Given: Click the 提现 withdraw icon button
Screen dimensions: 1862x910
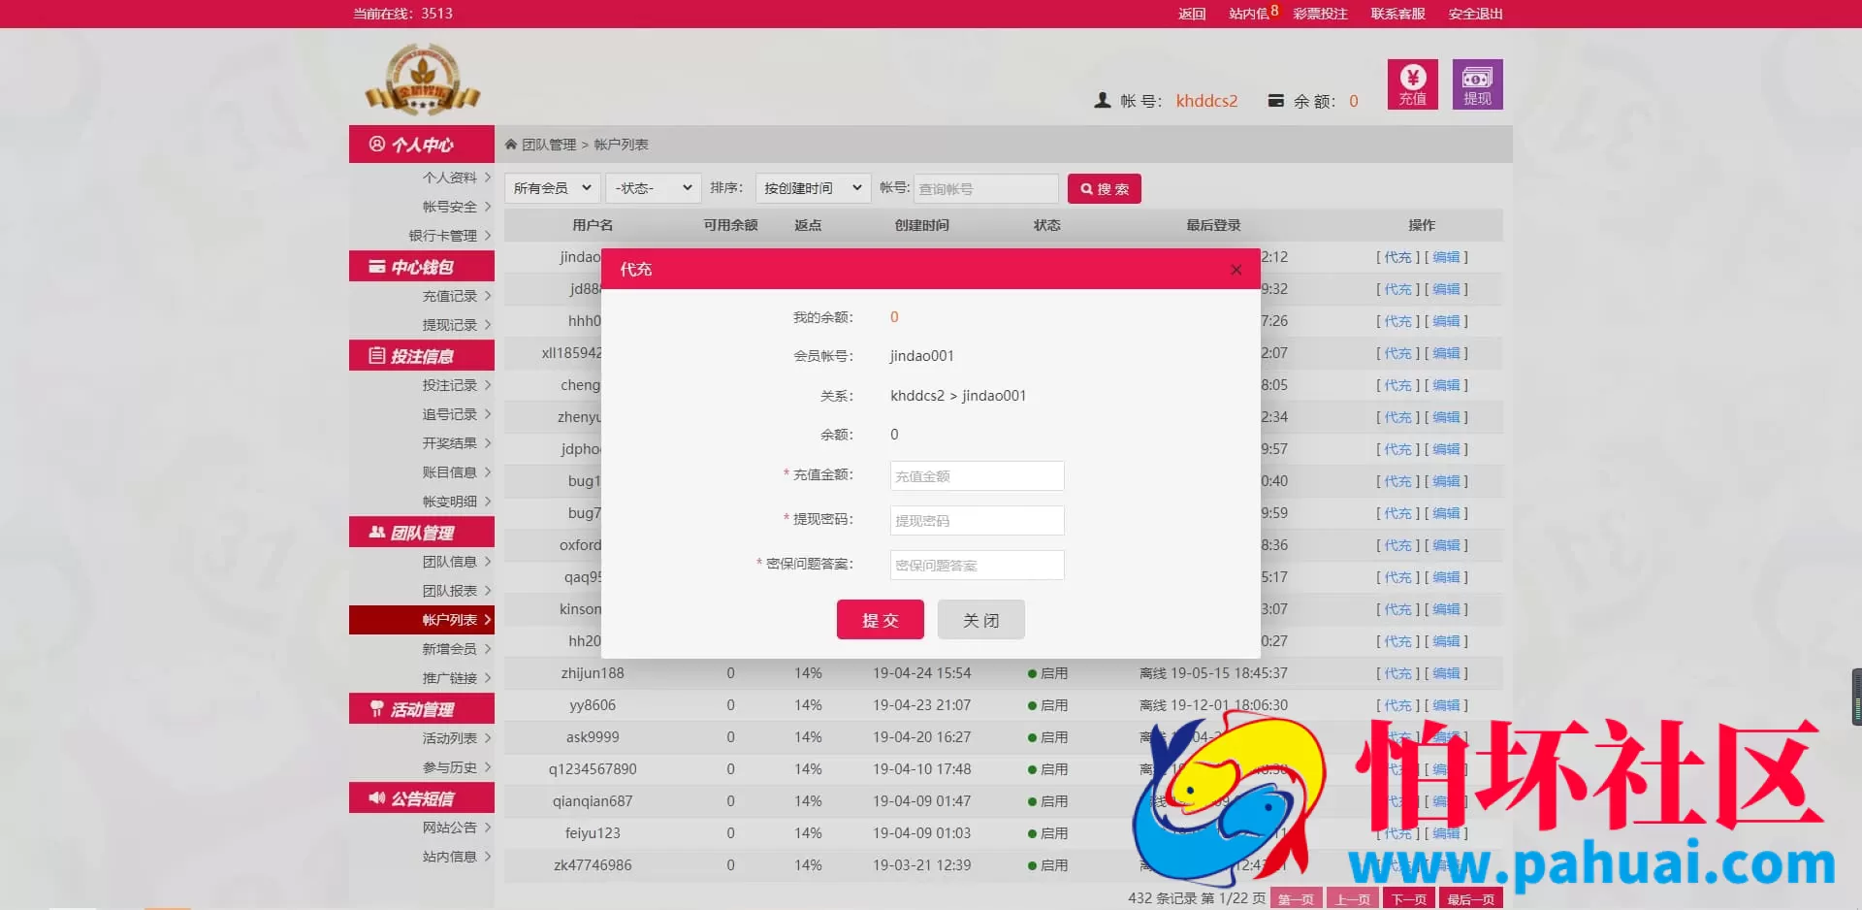Looking at the screenshot, I should pyautogui.click(x=1476, y=83).
